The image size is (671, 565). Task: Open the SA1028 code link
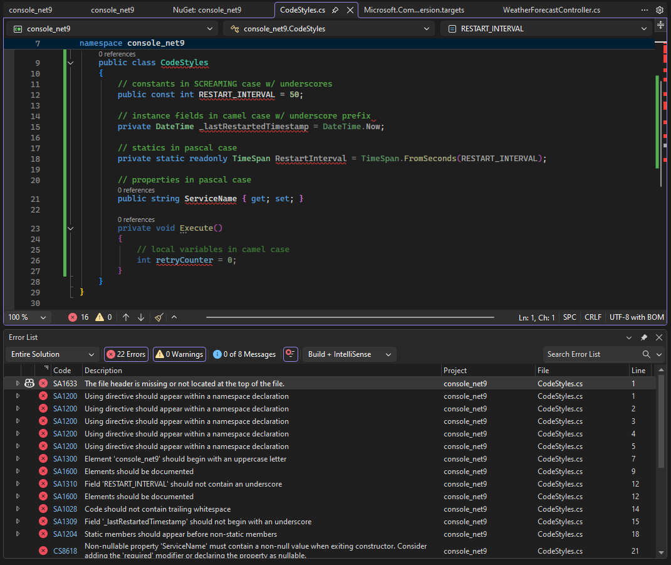click(x=65, y=509)
